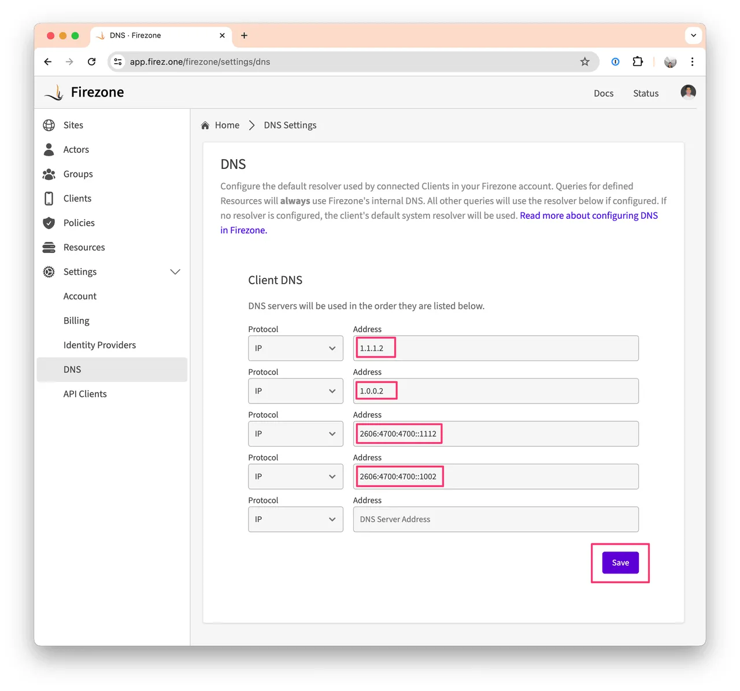740x691 pixels.
Task: Open Protocol dropdown for 1.1.1.2
Action: coord(295,348)
